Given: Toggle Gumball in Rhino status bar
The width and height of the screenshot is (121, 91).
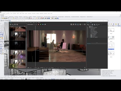Looking at the screenshot, I should pos(57,79).
